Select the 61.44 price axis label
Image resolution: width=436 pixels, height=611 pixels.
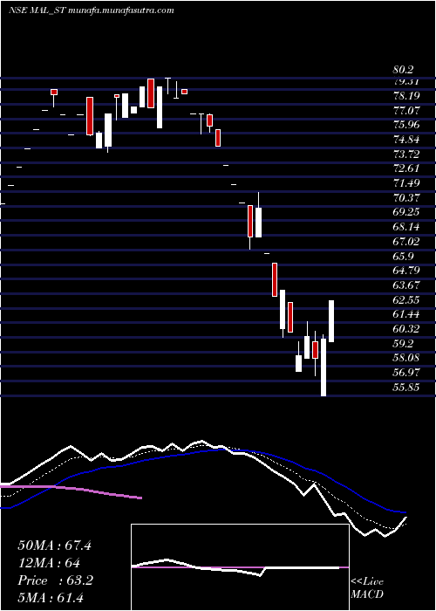(407, 314)
